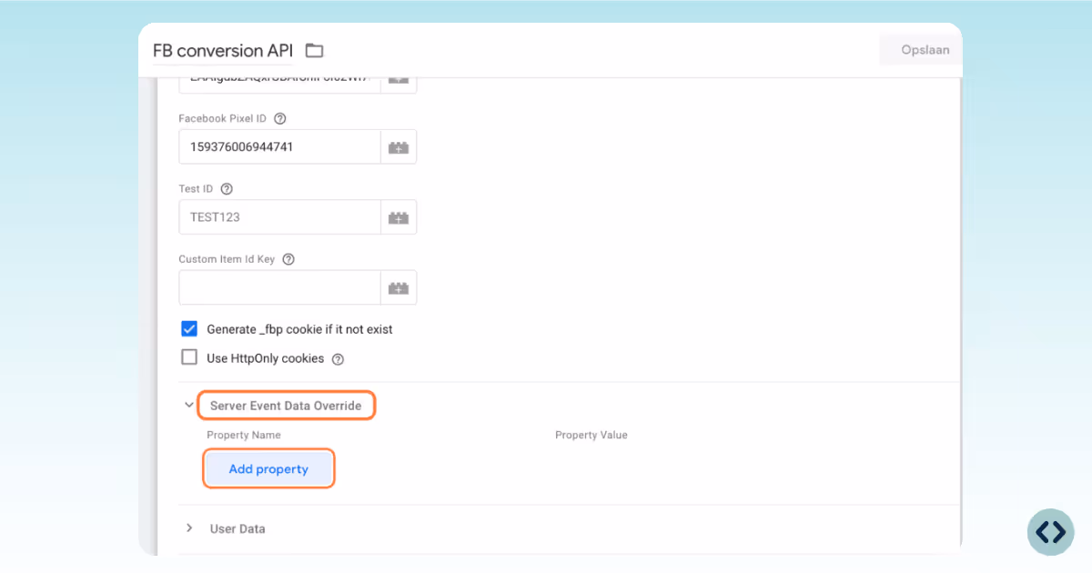Image resolution: width=1092 pixels, height=573 pixels.
Task: Open variable picker for Custom Item Id Key
Action: coord(399,287)
